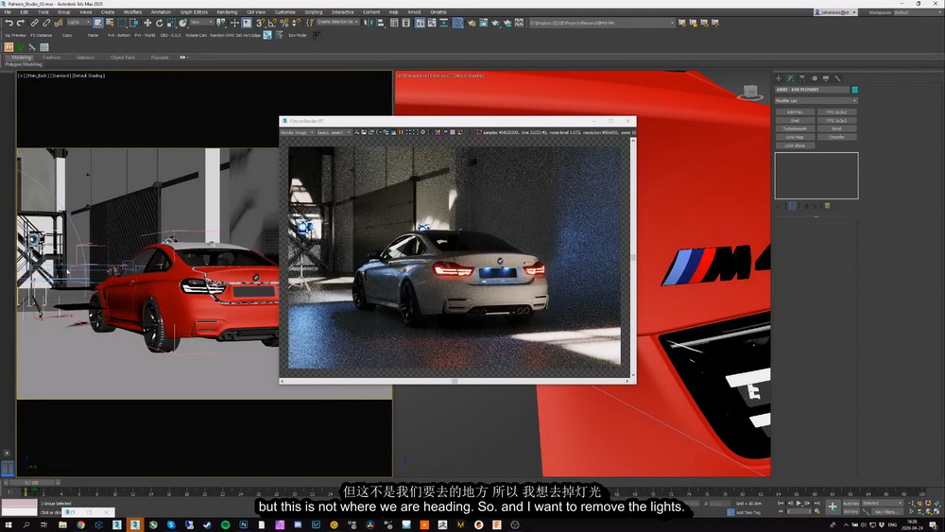
Task: Click the FStormRender vertical scrollbar
Action: 633,257
